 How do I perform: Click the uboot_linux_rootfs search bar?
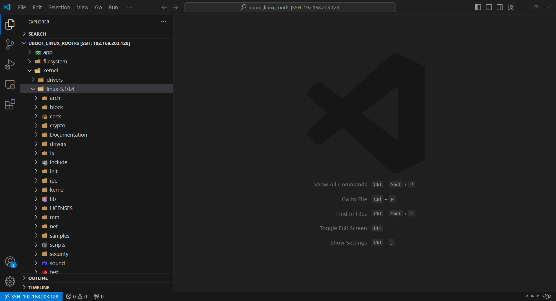290,7
